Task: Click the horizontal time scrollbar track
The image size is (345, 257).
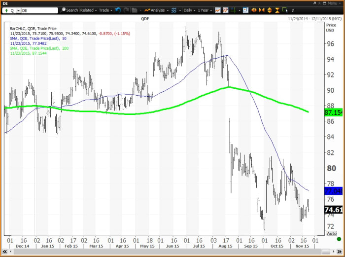Action: [168, 252]
